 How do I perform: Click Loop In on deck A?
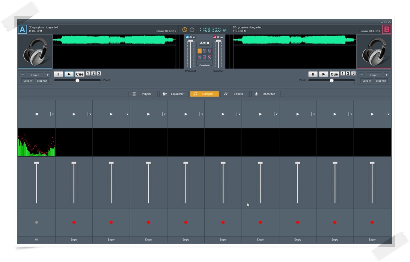click(x=27, y=81)
